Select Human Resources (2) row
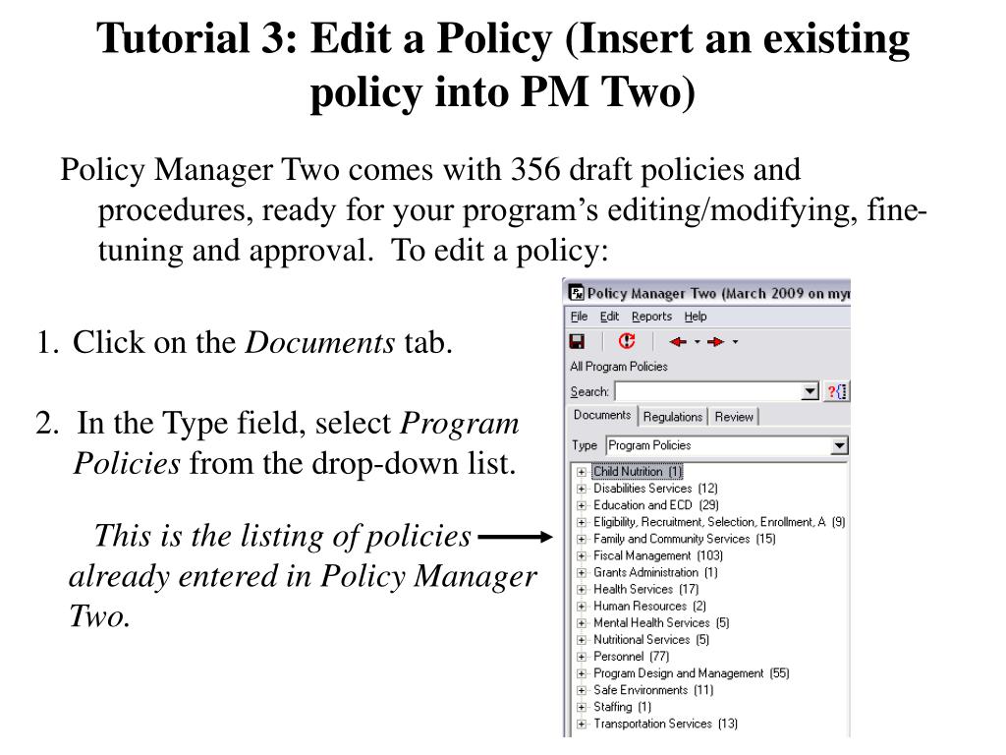Viewport: 1006px width, 755px height. pos(649,606)
